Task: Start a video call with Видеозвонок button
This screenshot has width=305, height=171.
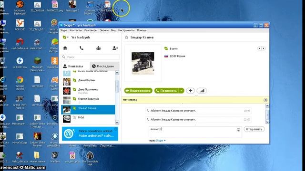Action: (138, 91)
